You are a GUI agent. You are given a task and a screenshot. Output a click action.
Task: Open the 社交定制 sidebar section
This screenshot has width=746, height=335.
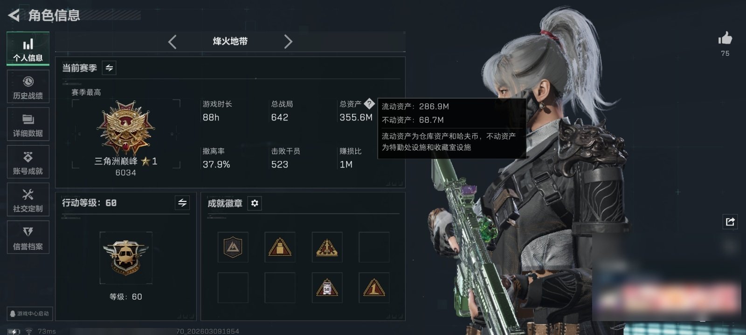tap(28, 200)
